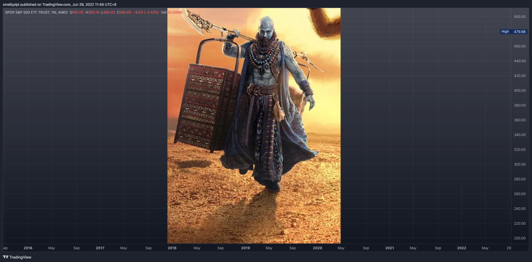Click the 320.00 price axis label
This screenshot has width=532, height=262.
tap(520, 150)
